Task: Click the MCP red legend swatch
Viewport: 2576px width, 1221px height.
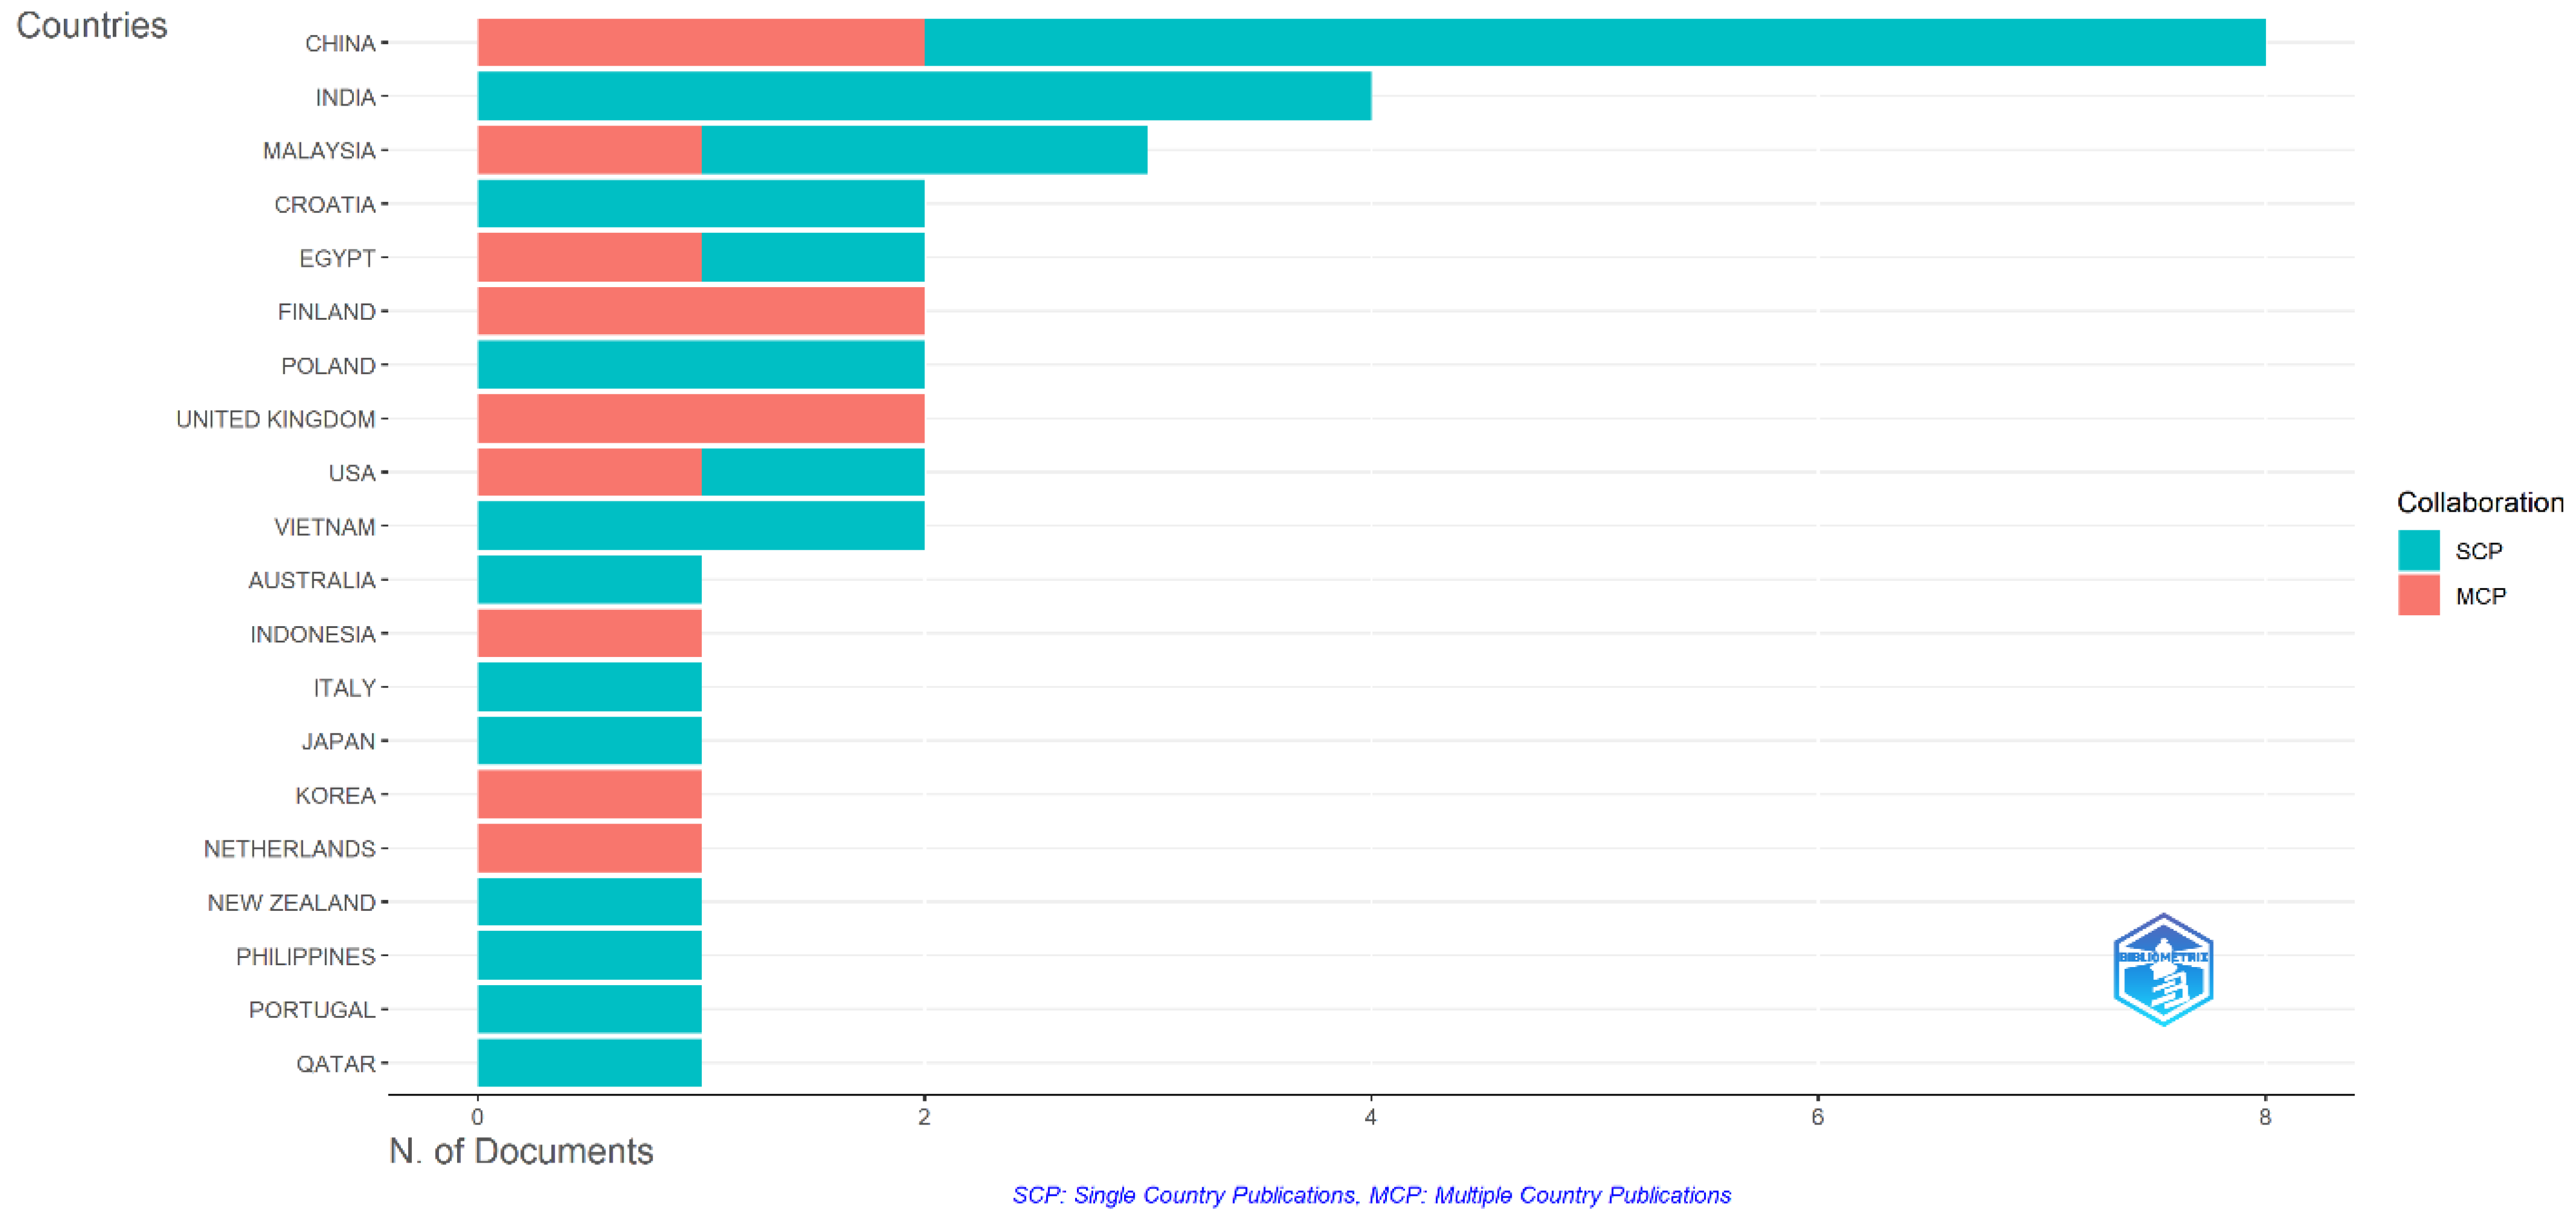Action: coord(2418,595)
